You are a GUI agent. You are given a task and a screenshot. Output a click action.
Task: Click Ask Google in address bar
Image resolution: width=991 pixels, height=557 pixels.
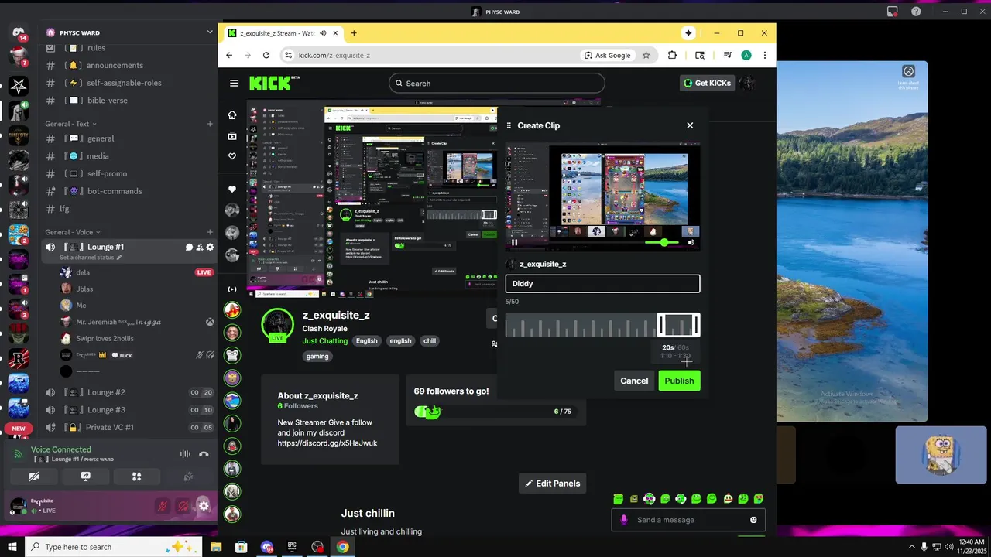coord(607,55)
